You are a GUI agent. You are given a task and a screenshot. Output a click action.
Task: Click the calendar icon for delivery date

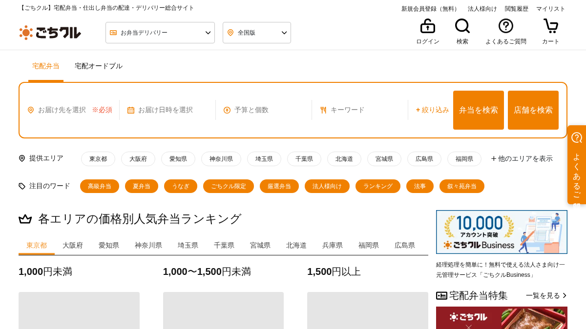point(131,110)
